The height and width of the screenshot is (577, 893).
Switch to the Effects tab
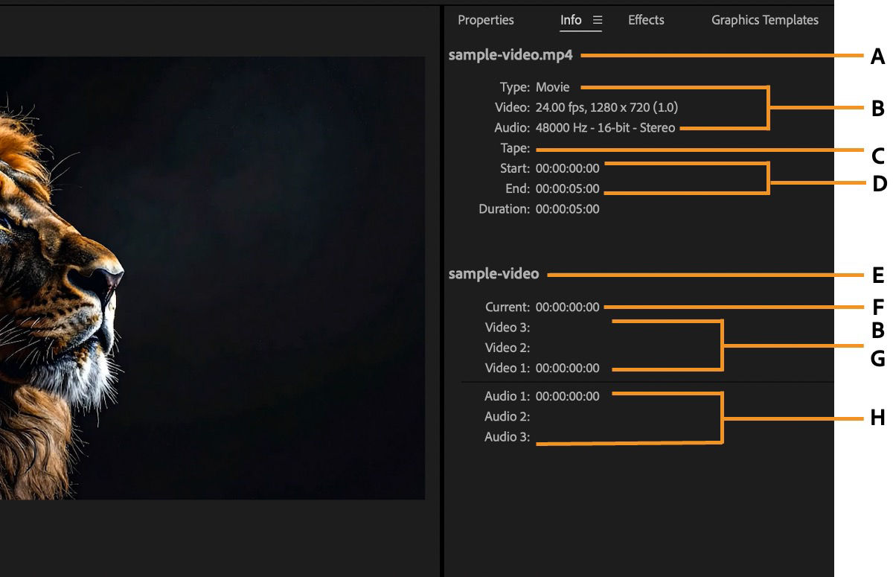644,20
